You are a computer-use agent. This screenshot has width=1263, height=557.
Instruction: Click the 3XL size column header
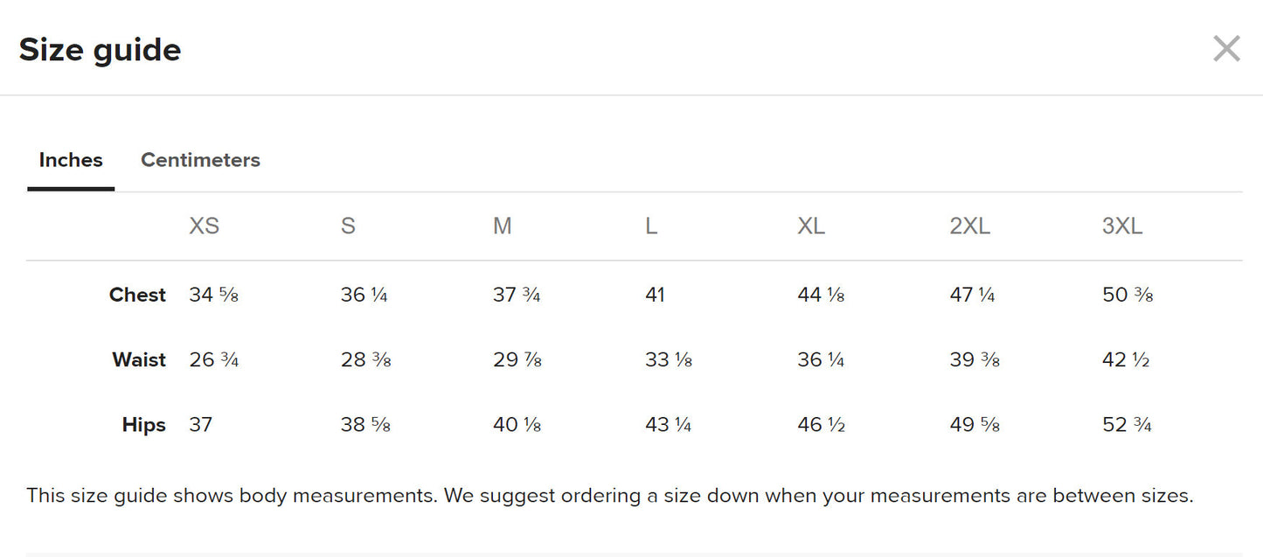pyautogui.click(x=1122, y=226)
